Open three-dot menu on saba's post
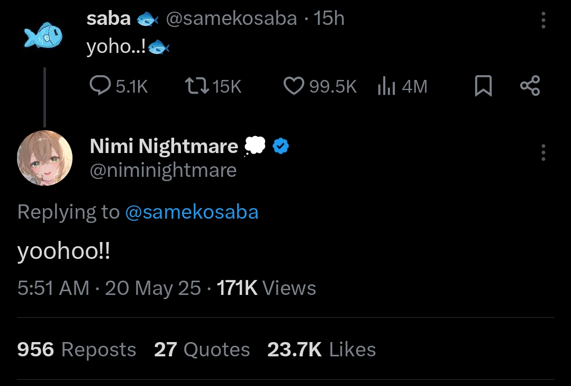 [x=543, y=20]
